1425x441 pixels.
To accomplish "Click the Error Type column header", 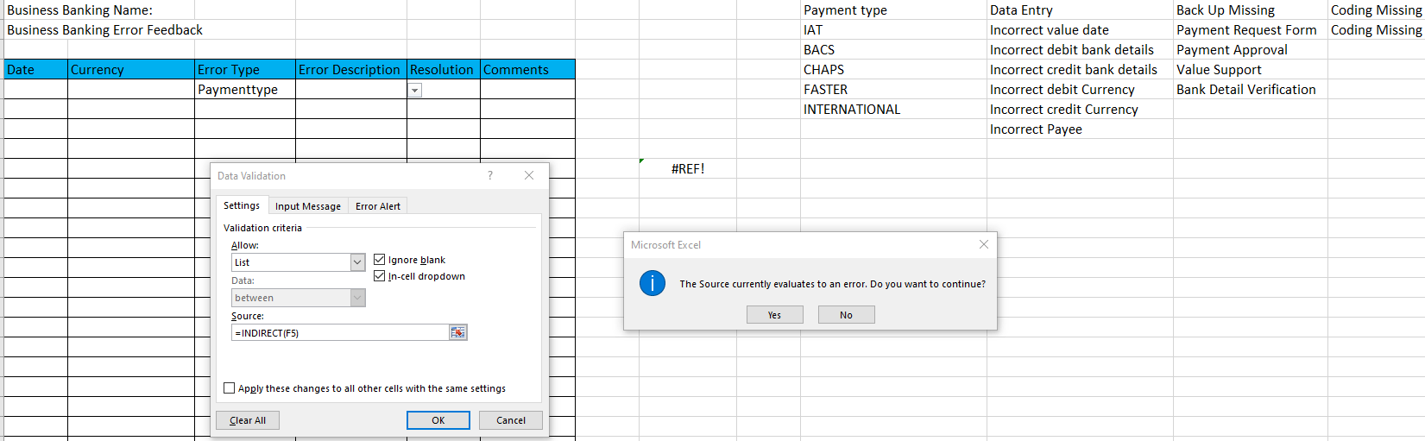I will pos(245,69).
